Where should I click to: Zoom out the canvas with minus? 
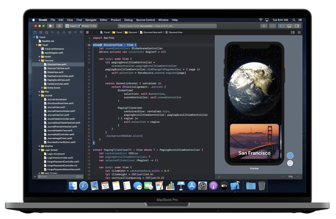283,177
